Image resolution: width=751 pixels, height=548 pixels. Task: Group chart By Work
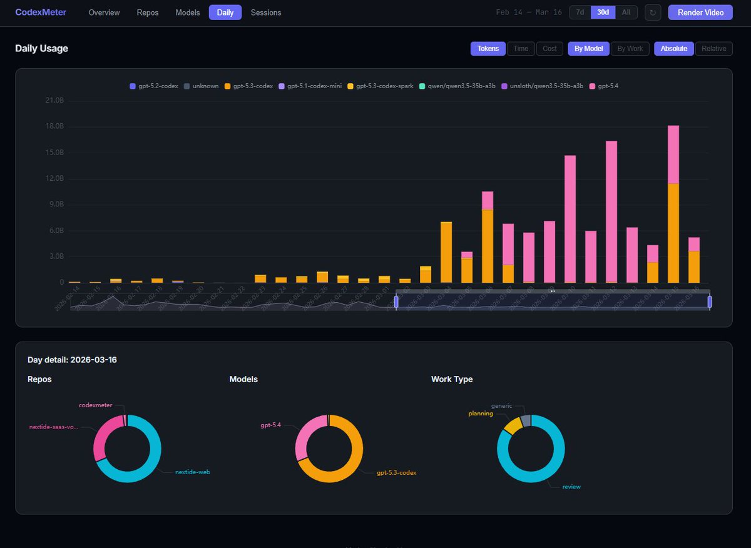pos(630,49)
